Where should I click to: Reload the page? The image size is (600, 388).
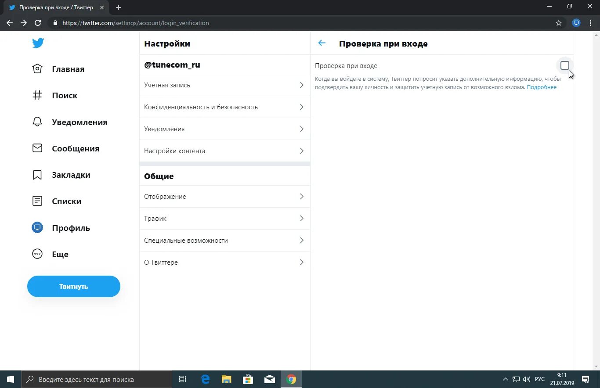click(38, 23)
